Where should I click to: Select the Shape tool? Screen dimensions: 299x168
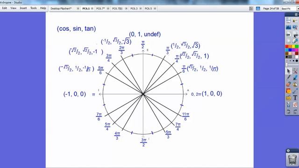point(288,91)
